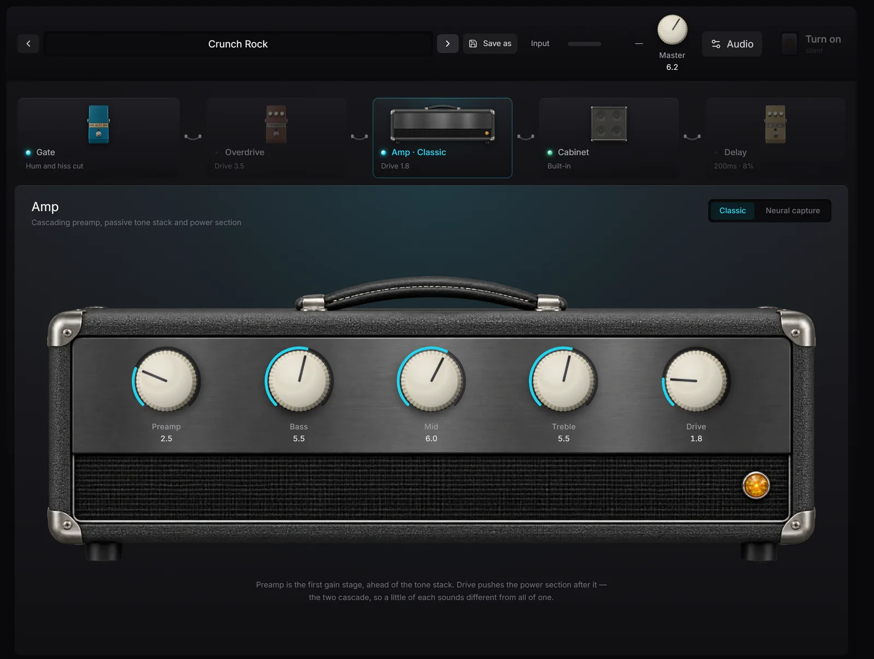Click the Master value 6.2
This screenshot has width=874, height=659.
pyautogui.click(x=672, y=67)
